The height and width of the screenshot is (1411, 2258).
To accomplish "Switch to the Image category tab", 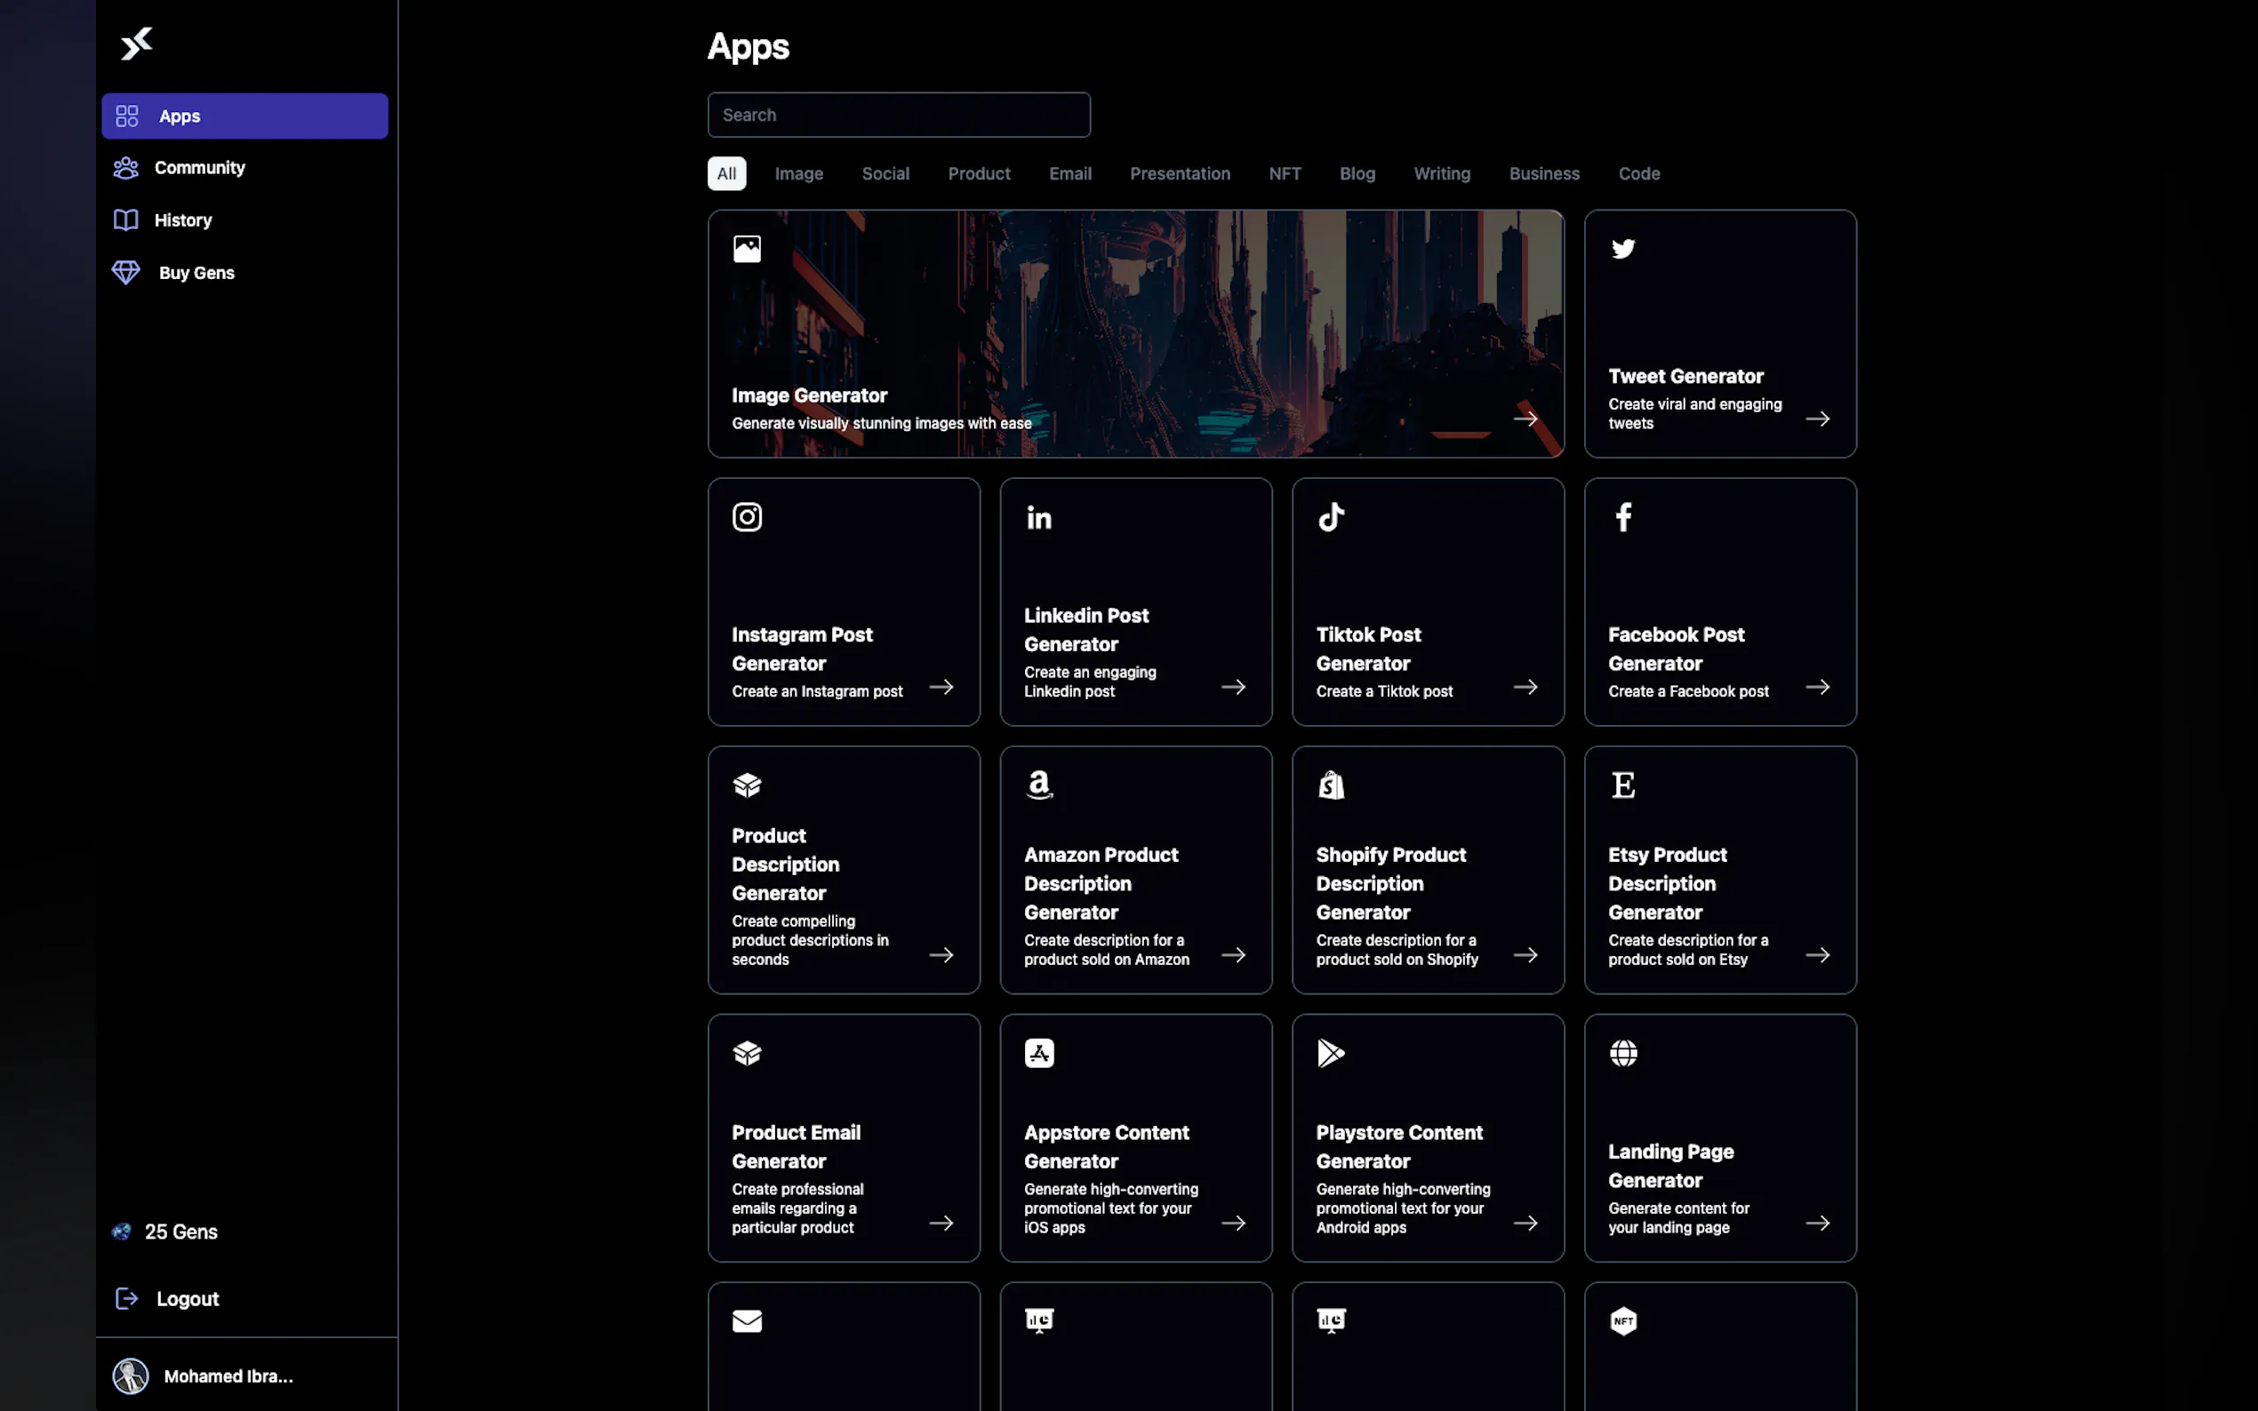I will pos(798,173).
